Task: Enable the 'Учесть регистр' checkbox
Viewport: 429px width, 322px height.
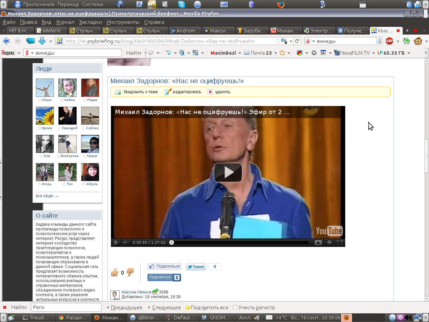Action: [235, 307]
